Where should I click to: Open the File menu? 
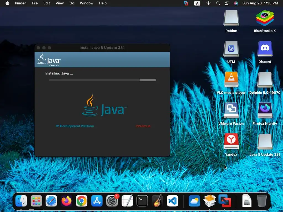tap(35, 3)
